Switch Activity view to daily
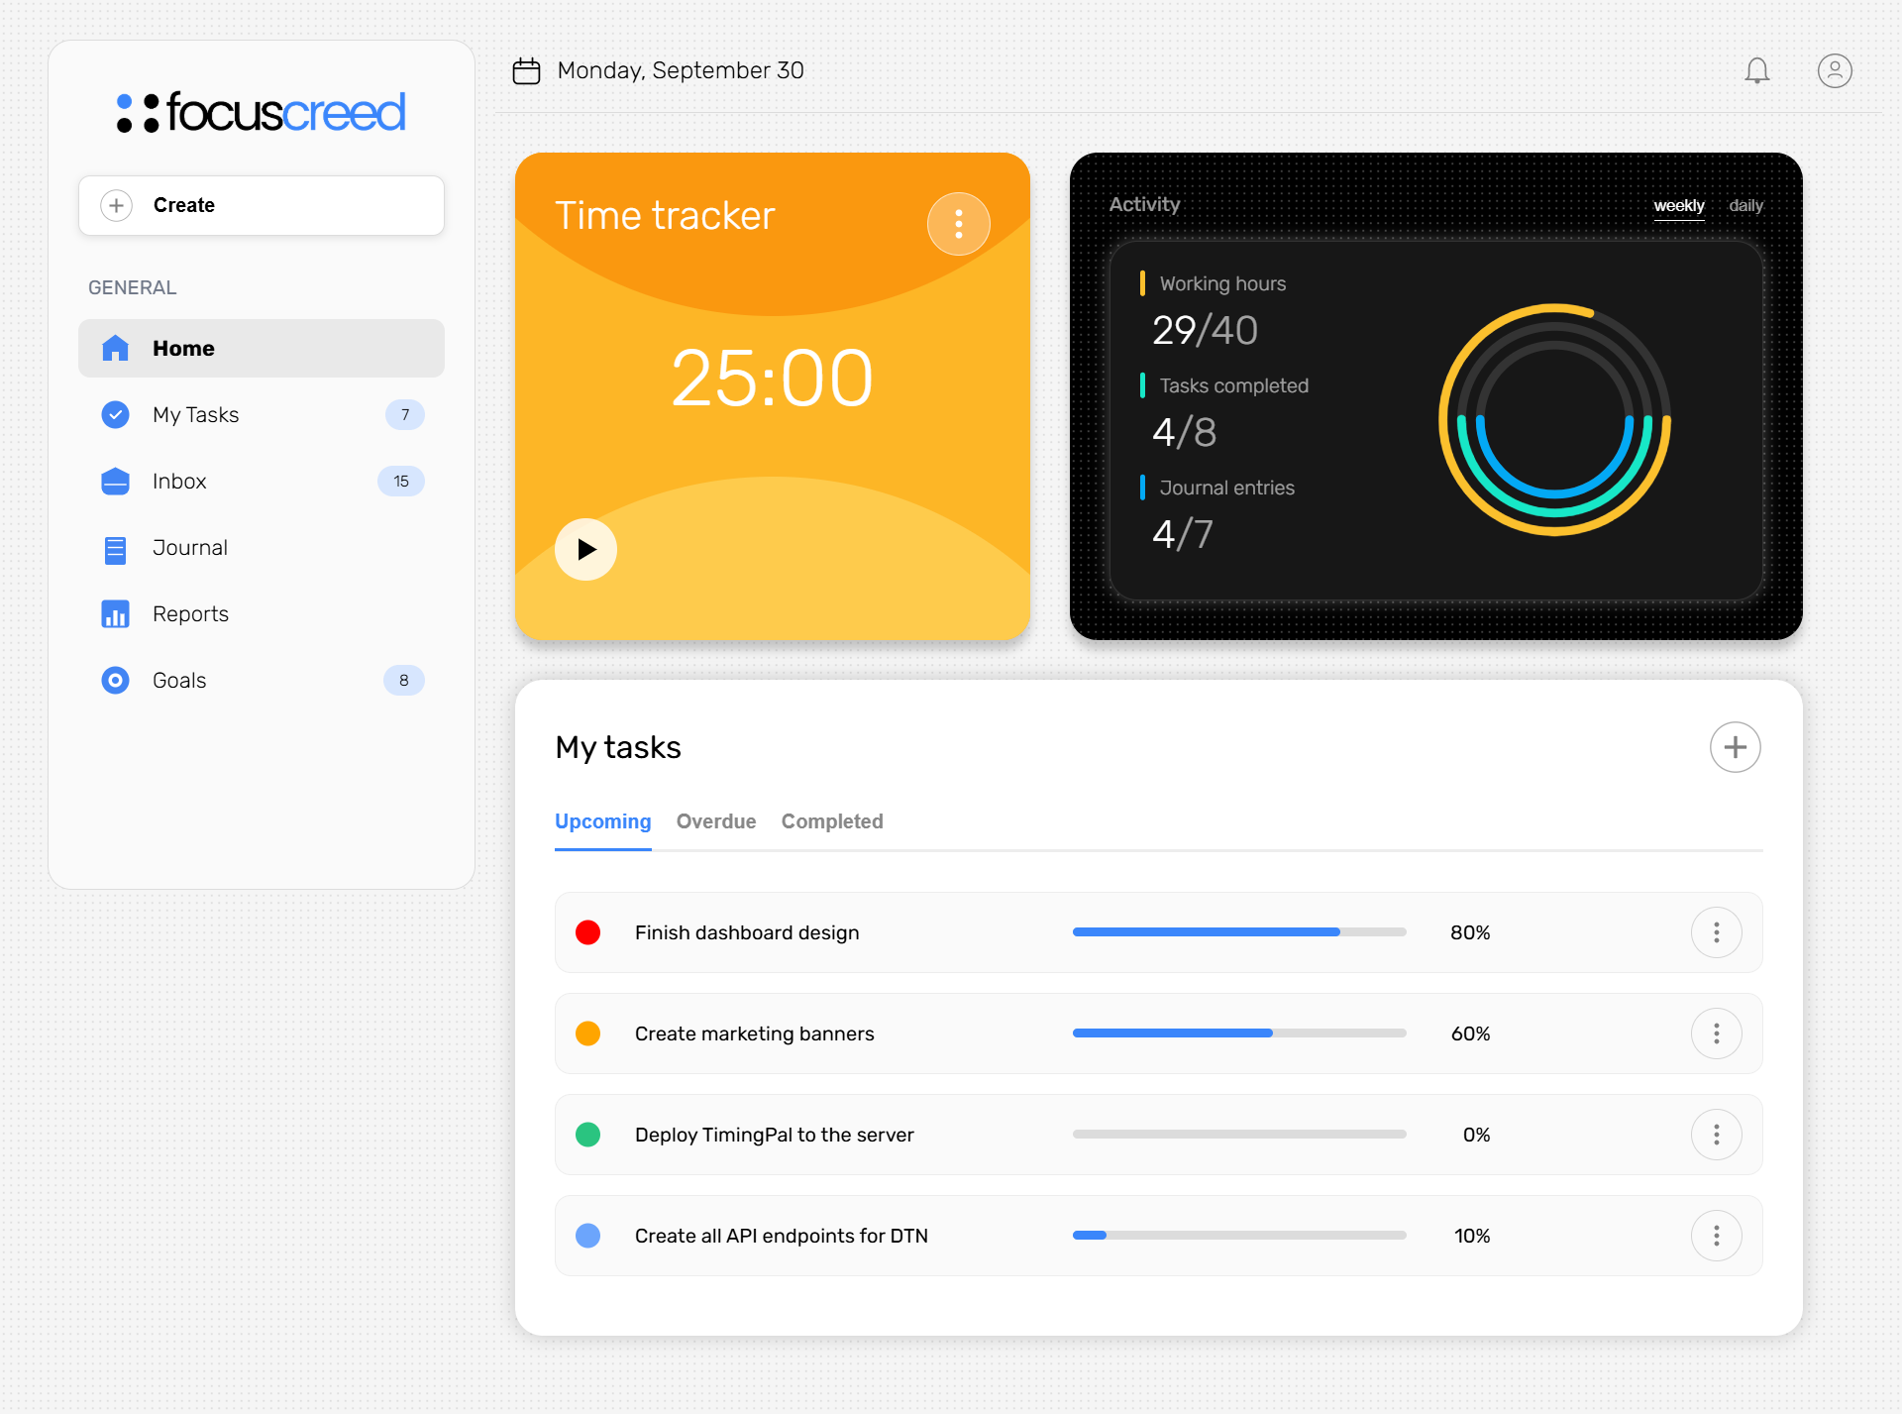Screen dimensions: 1902x1414 pyautogui.click(x=1745, y=206)
